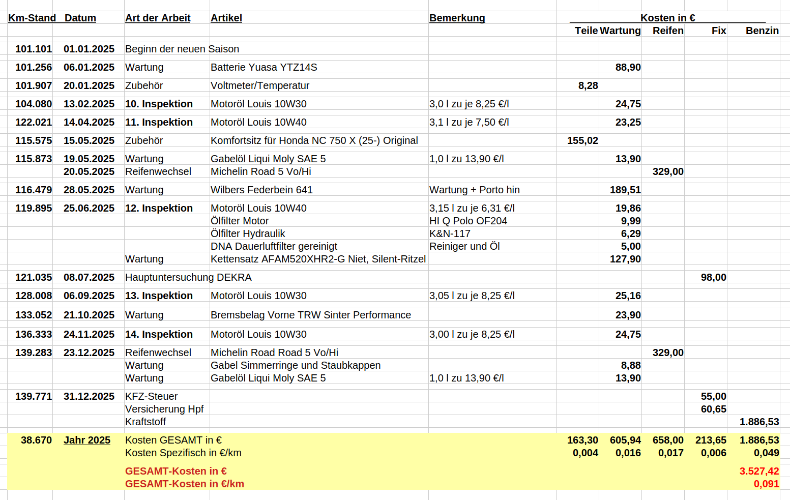The height and width of the screenshot is (500, 790).
Task: Select the Benzin subheader cell
Action: point(762,31)
